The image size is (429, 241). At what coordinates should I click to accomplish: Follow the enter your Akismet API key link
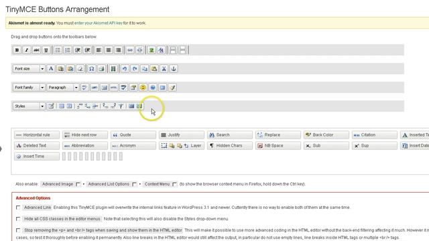click(x=99, y=23)
